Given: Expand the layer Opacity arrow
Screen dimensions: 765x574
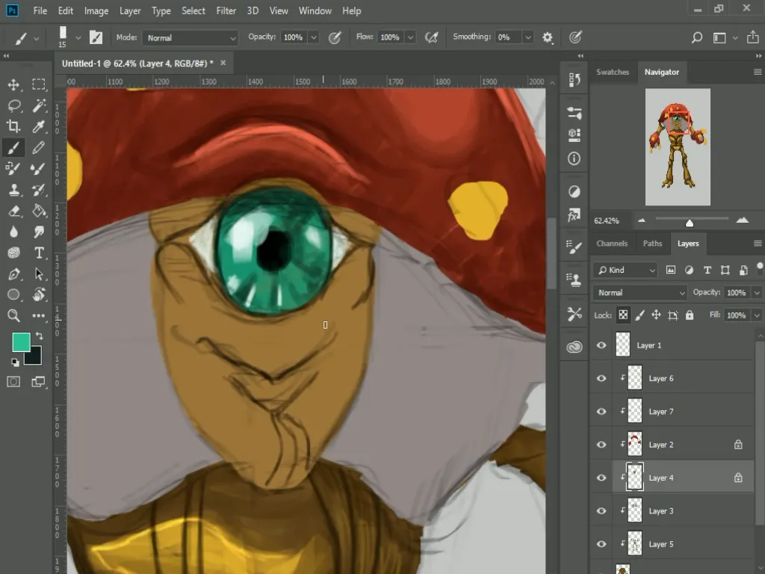Looking at the screenshot, I should click(x=757, y=293).
